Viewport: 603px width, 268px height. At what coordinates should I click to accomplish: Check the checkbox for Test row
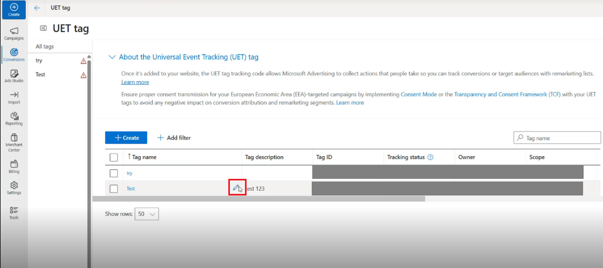114,189
